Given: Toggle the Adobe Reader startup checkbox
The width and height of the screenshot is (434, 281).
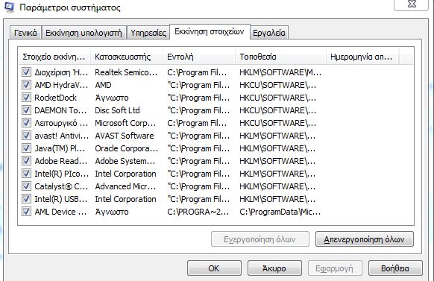Looking at the screenshot, I should 26,161.
